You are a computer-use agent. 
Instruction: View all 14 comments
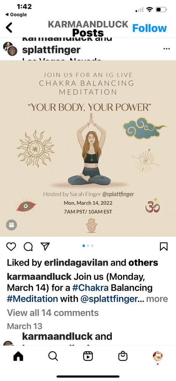coord(53,313)
